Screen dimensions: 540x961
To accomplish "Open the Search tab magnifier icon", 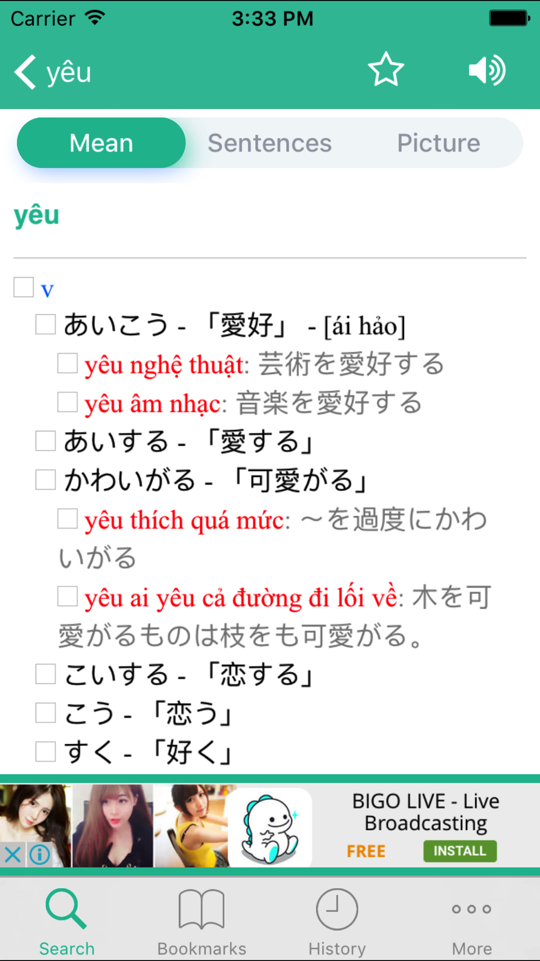I will tap(66, 910).
